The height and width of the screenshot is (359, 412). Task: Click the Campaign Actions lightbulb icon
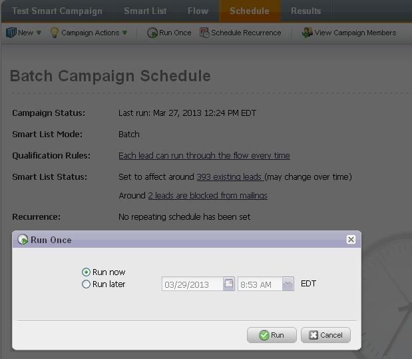[55, 33]
